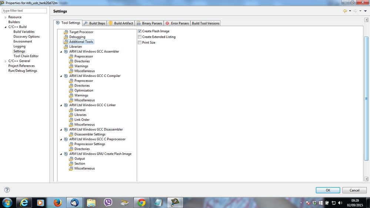Go back with the yellow arrow icon
370x208 pixels.
pyautogui.click(x=345, y=11)
